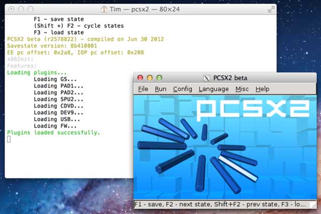This screenshot has height=214, width=321.
Task: Click 'F1 - save state' line in Terminal
Action: [59, 19]
